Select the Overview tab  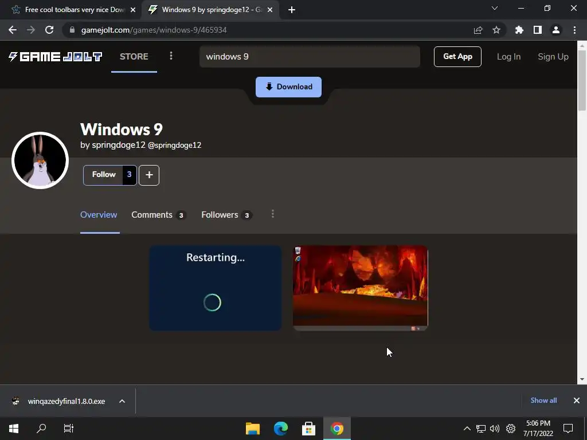click(x=99, y=215)
